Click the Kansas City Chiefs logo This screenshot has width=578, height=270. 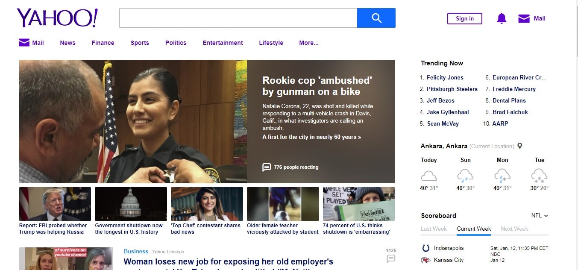425,260
